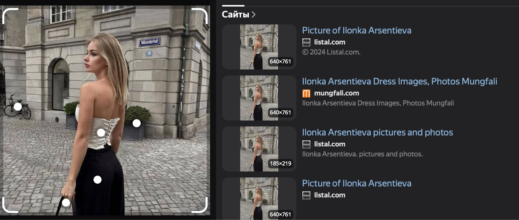Select the marker dot on the handbag handle
Viewport: 519px width, 220px height.
tap(66, 203)
